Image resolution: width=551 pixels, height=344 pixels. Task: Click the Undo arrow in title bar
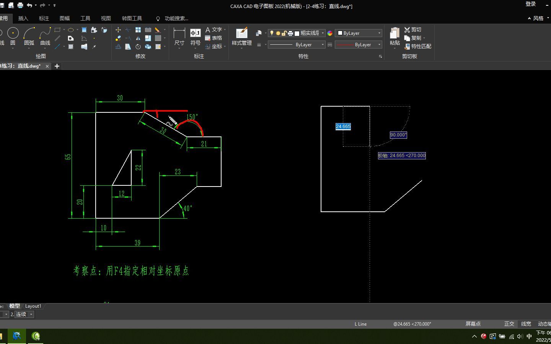tap(29, 5)
